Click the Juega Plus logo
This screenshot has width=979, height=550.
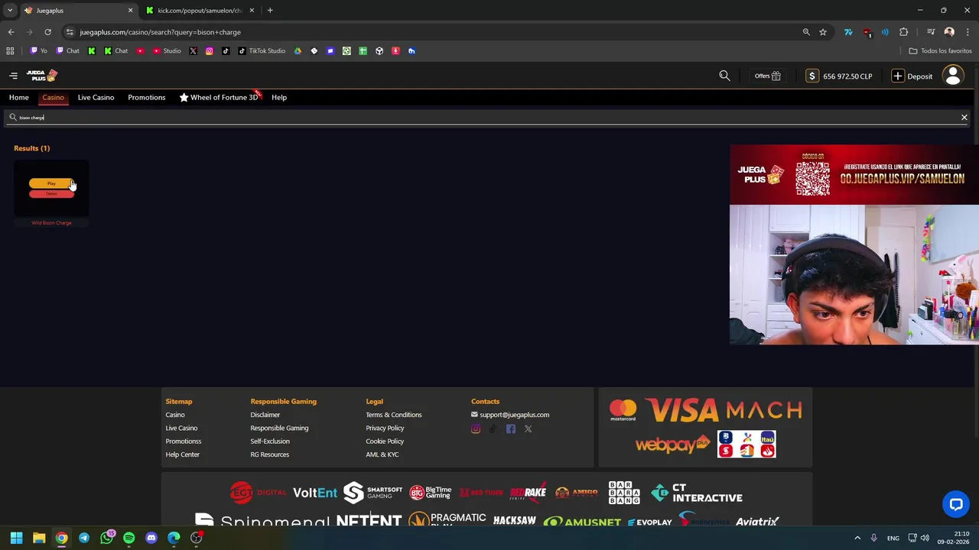(42, 76)
